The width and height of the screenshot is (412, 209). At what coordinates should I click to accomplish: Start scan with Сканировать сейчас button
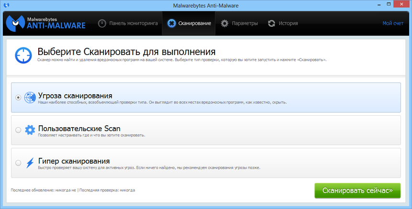(357, 190)
